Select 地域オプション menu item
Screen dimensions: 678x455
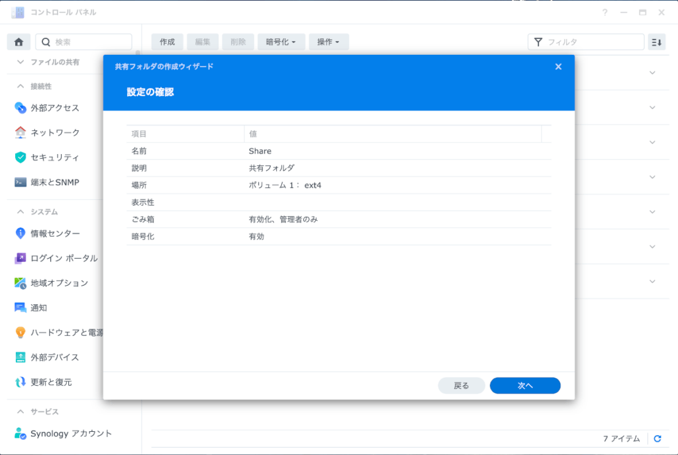(59, 283)
